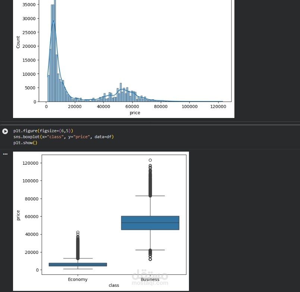Open the output options three-dot menu

click(5, 154)
